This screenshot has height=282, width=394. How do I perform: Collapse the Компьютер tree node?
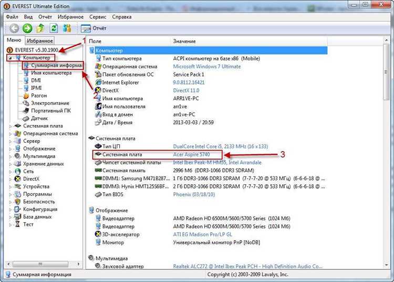[11, 58]
